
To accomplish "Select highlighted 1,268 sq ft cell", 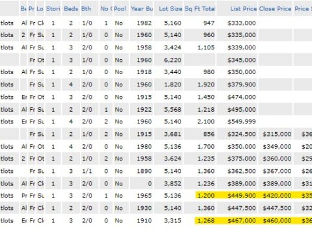I will (x=206, y=221).
